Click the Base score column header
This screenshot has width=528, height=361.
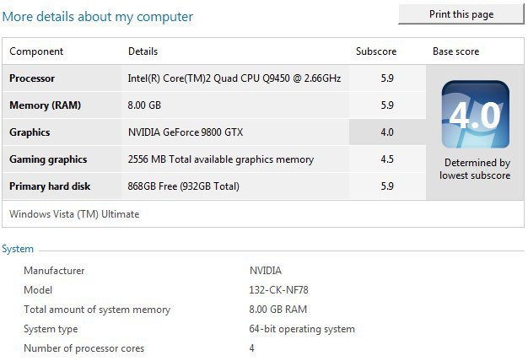tap(456, 51)
